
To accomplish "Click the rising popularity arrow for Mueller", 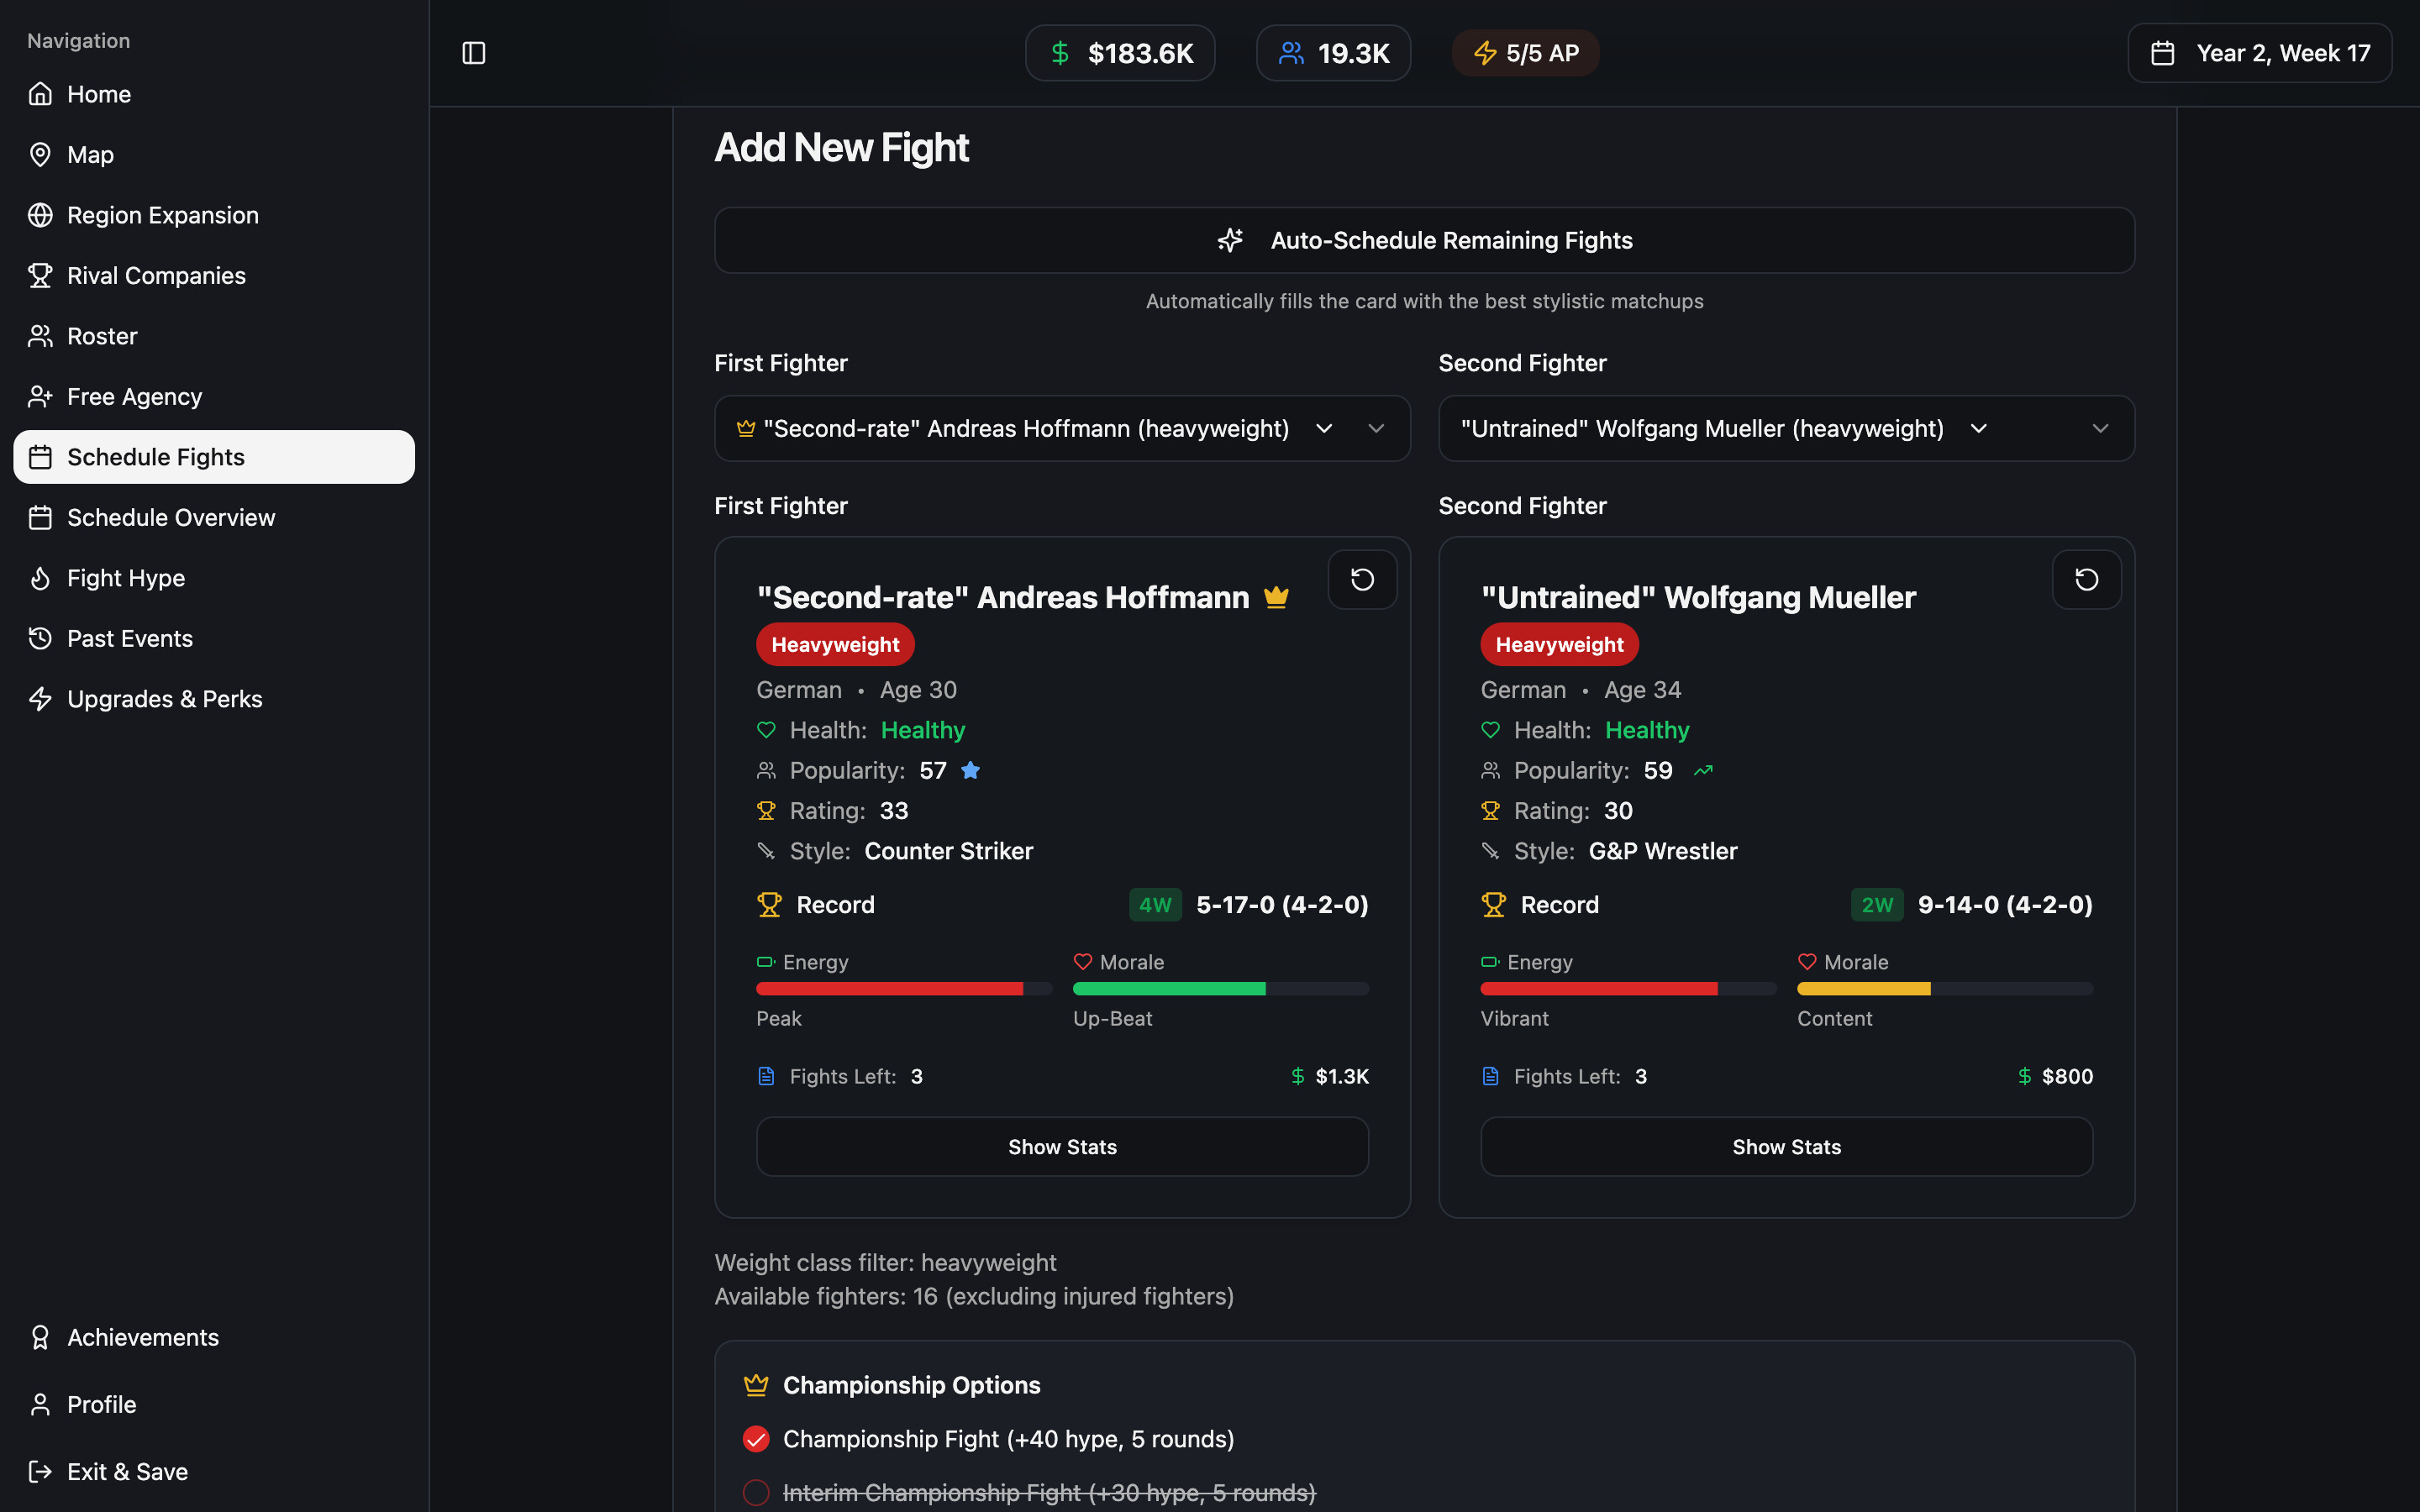I will (x=1703, y=770).
